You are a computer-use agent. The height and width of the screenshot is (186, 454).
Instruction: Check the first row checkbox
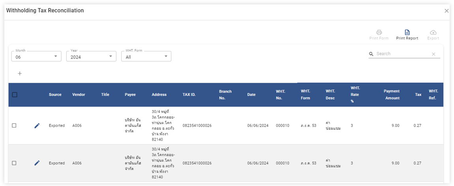14,126
